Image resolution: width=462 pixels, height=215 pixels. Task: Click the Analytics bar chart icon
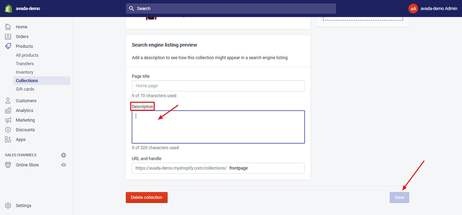(8, 110)
